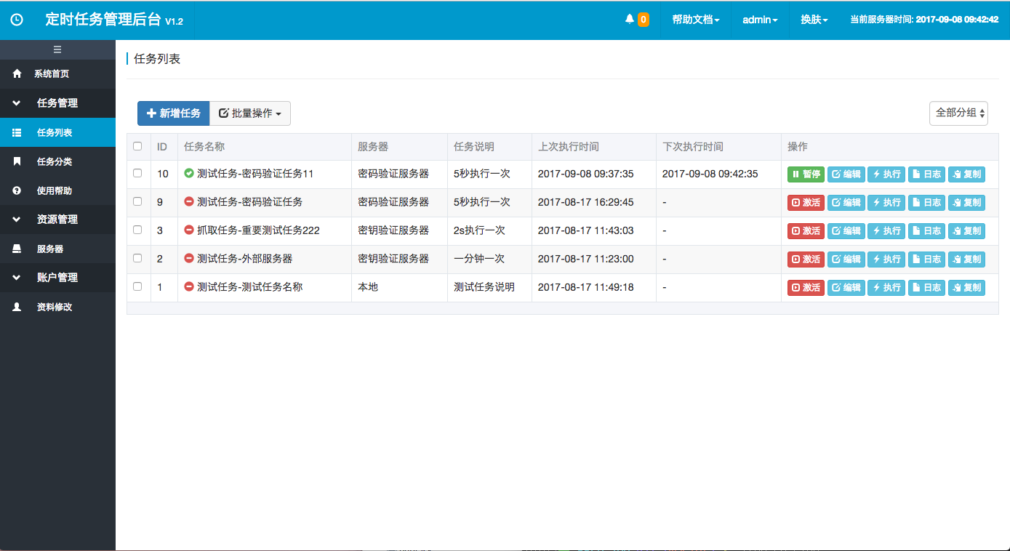Pause task 10 using the 暂停 button
This screenshot has height=551, width=1010.
coord(806,174)
